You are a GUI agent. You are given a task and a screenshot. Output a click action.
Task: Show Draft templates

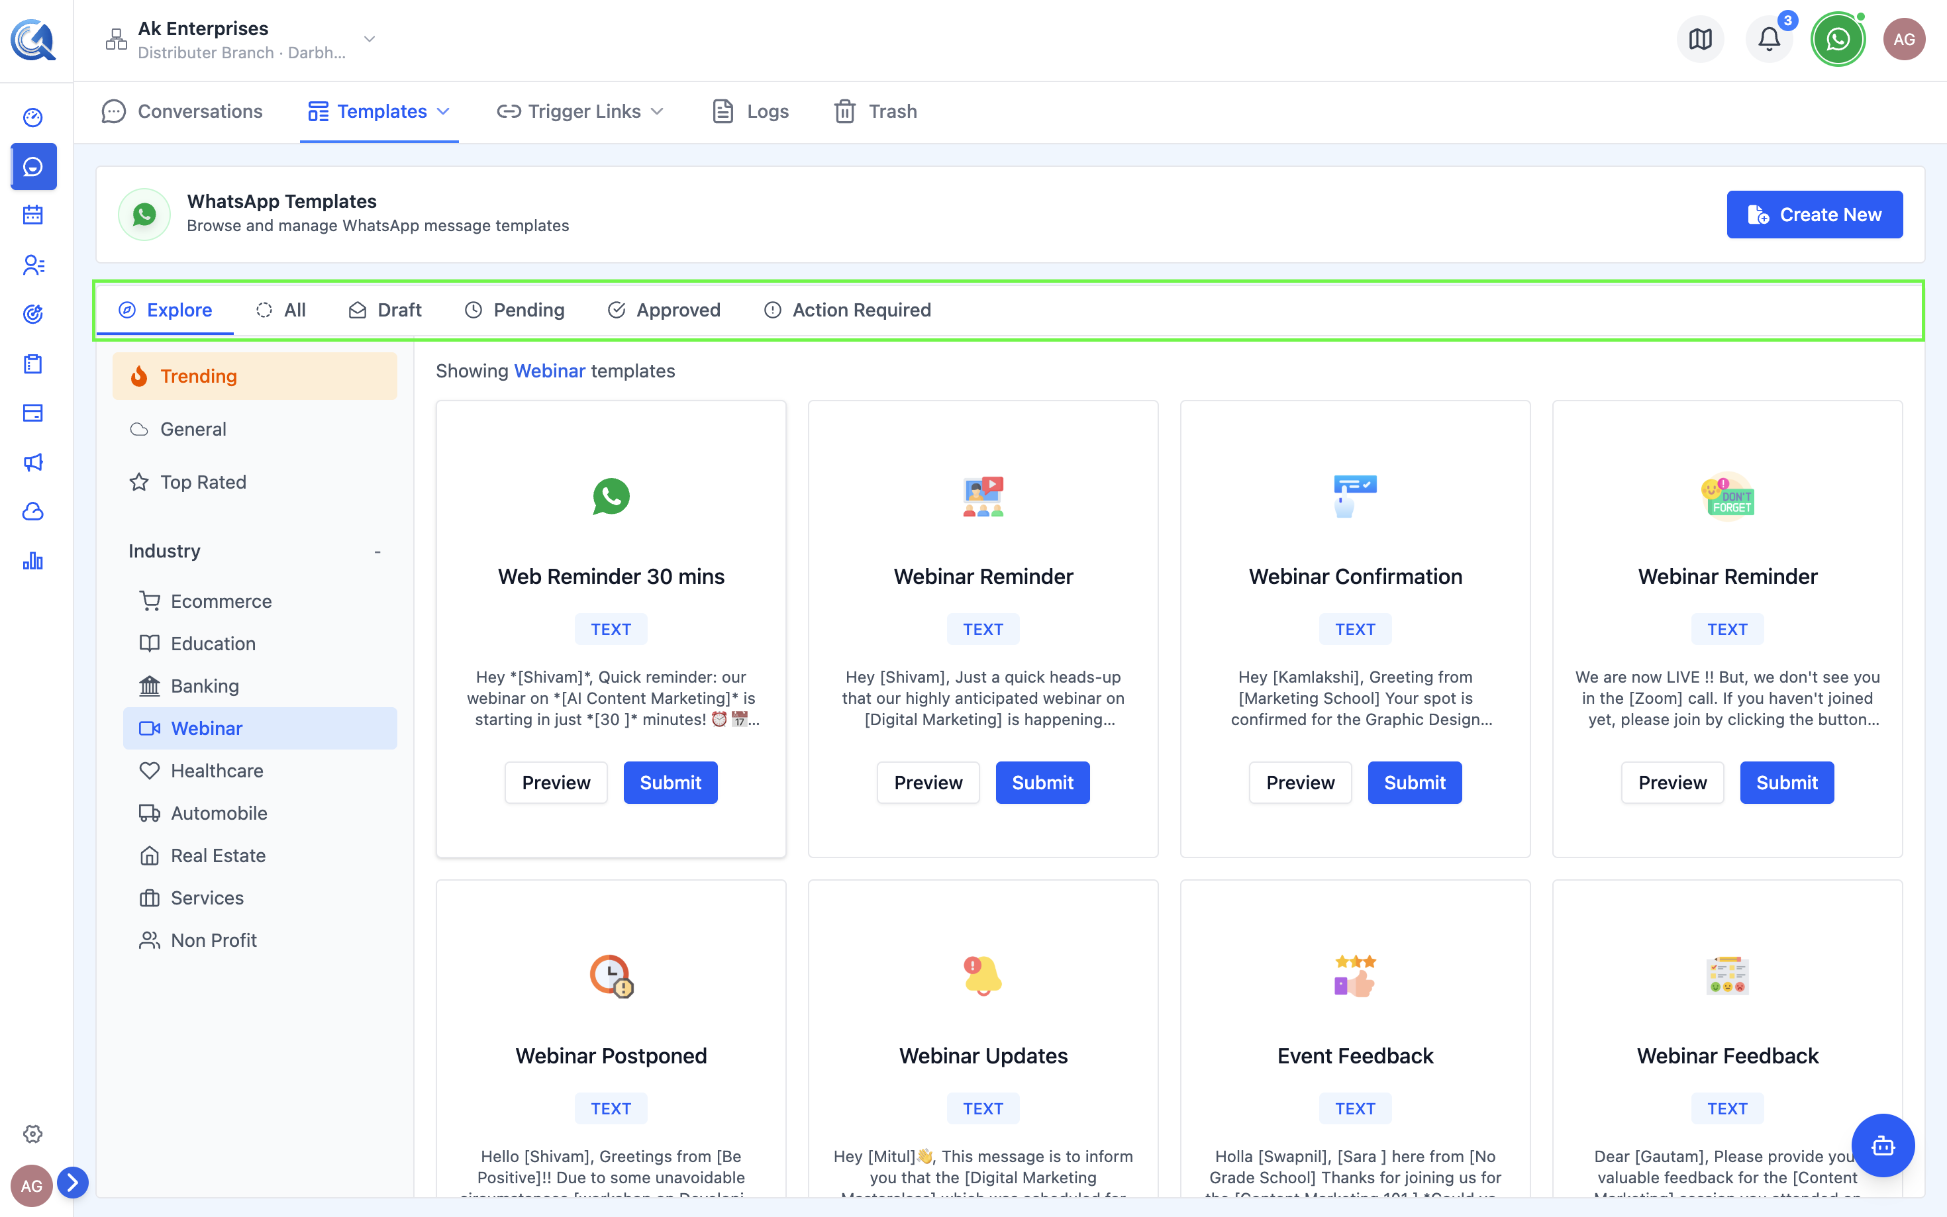[x=385, y=310]
